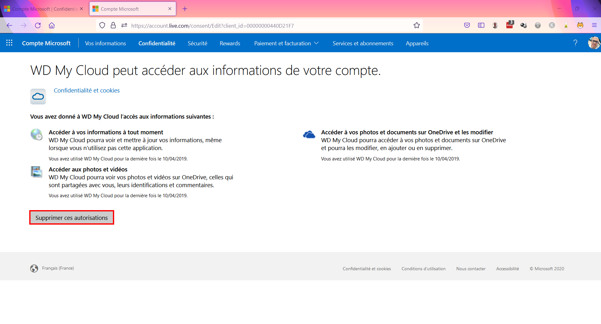
Task: Click the page title 'WD My Cloud peut accéder…'
Action: tap(206, 70)
